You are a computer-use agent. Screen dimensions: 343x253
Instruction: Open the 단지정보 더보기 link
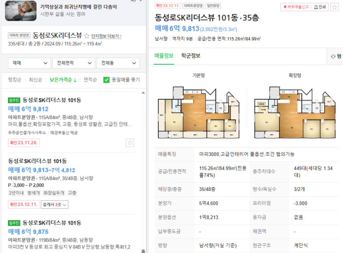click(x=106, y=36)
